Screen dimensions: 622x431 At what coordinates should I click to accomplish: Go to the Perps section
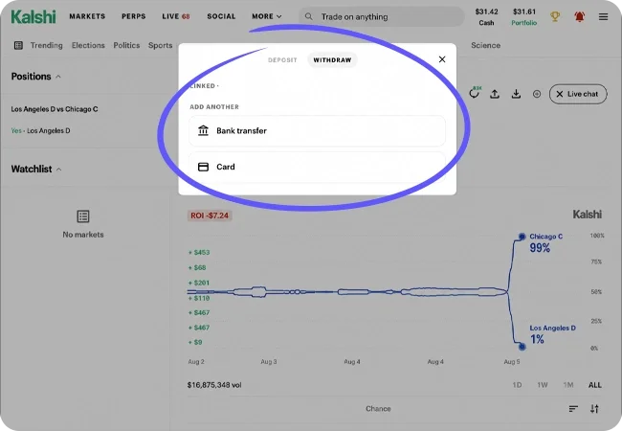pos(134,16)
